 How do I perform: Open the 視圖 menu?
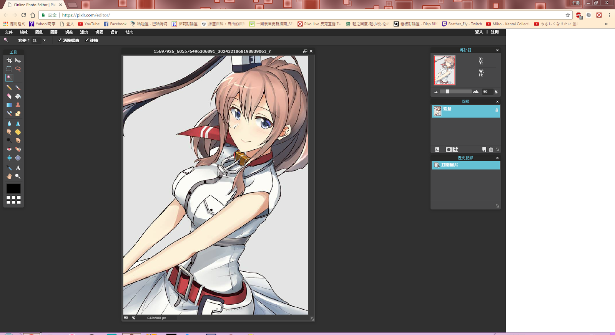point(99,32)
